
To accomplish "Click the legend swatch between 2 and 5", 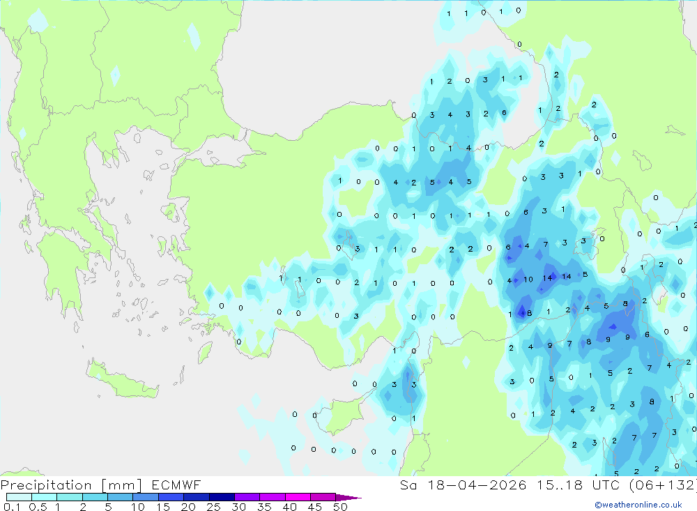I will (95, 497).
